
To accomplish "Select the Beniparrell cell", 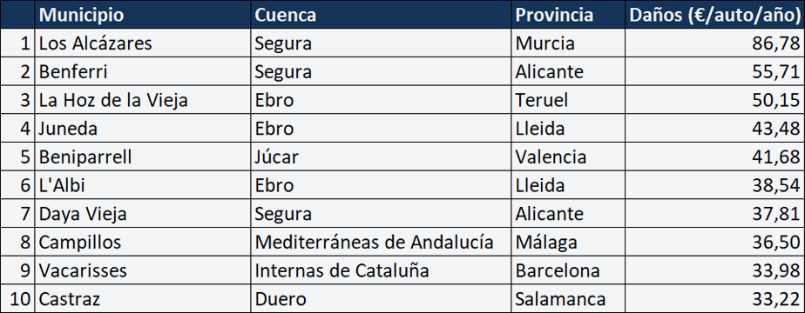I will [x=143, y=156].
